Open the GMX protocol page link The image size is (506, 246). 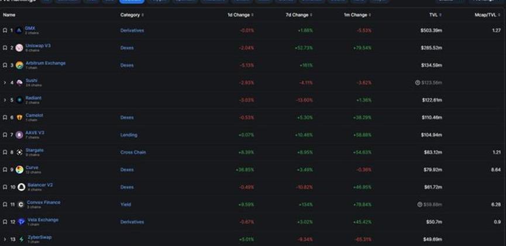30,29
